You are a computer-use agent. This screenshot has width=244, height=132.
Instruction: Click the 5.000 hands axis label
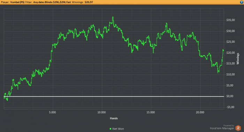pos(52,112)
